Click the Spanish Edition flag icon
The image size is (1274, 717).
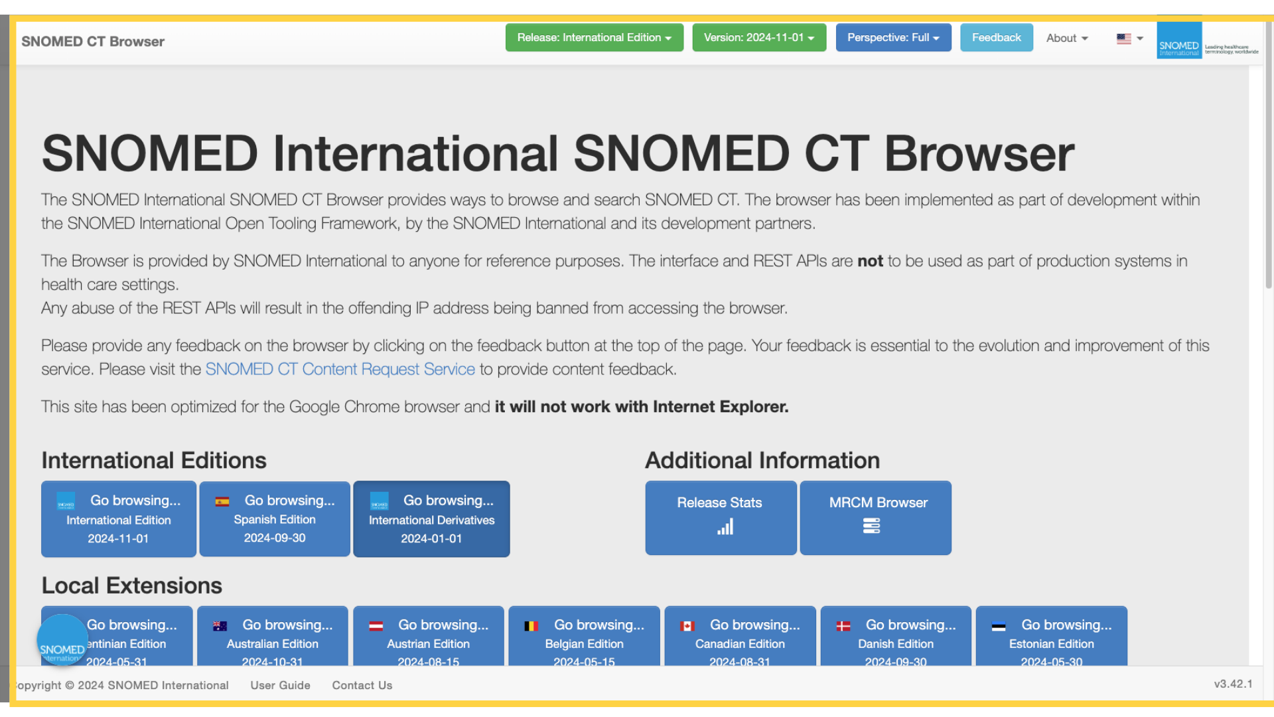pyautogui.click(x=222, y=501)
